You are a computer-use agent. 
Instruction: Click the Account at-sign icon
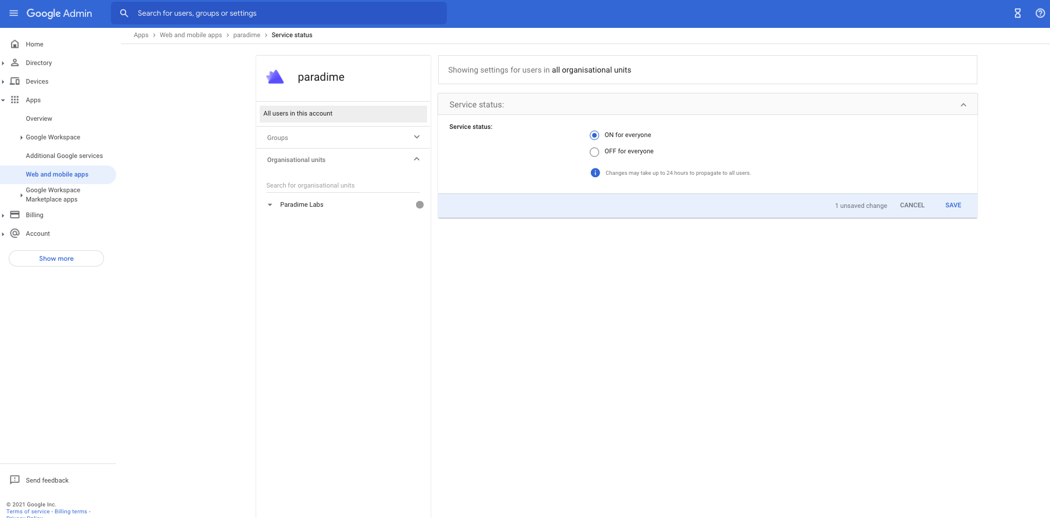(15, 233)
